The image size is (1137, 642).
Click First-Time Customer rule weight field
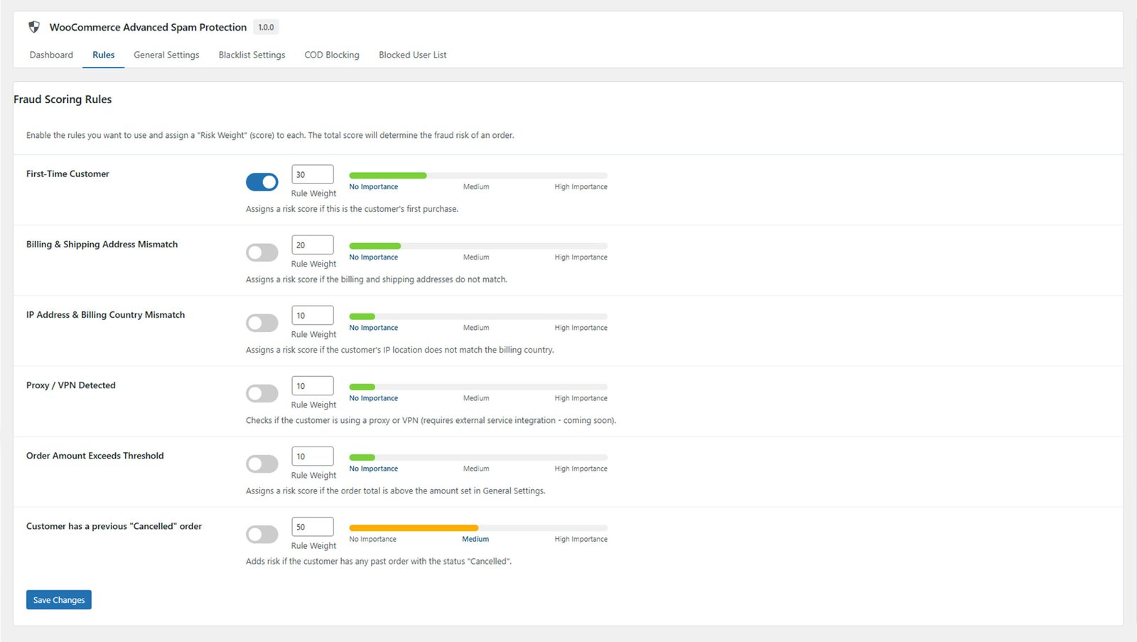point(312,174)
